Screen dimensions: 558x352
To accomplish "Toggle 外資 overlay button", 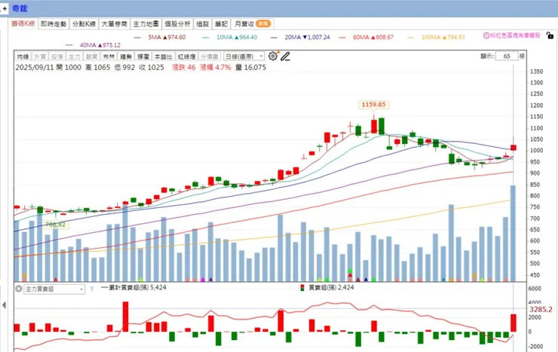I will point(40,57).
